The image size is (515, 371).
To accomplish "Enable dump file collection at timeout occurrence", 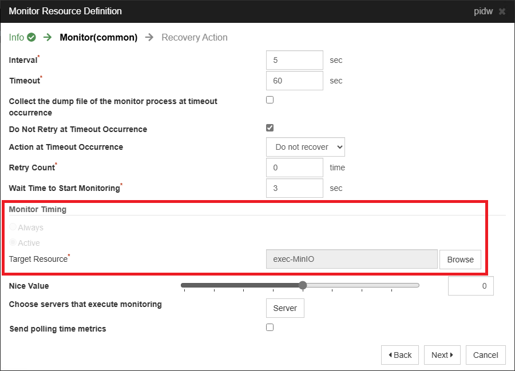I will pos(270,99).
